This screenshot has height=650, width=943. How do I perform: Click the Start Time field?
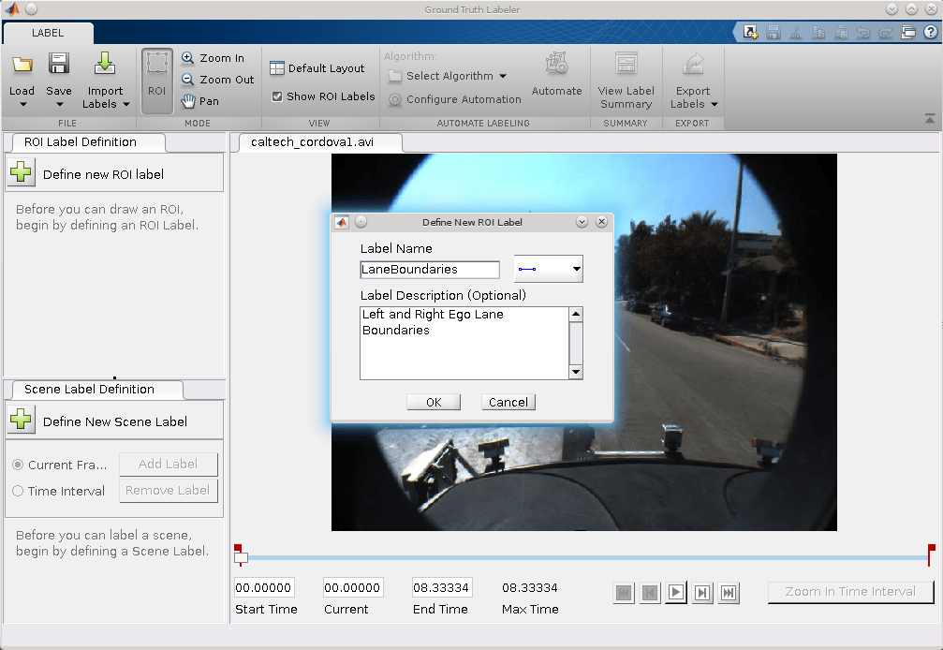click(264, 587)
